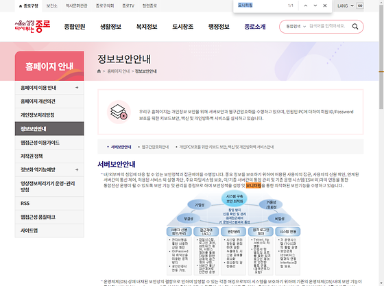Viewport: 384px width, 286px height.
Task: Open the 종합민원 main menu
Action: (x=75, y=27)
